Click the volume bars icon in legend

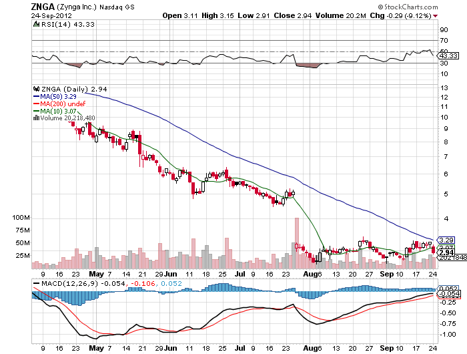pos(36,118)
